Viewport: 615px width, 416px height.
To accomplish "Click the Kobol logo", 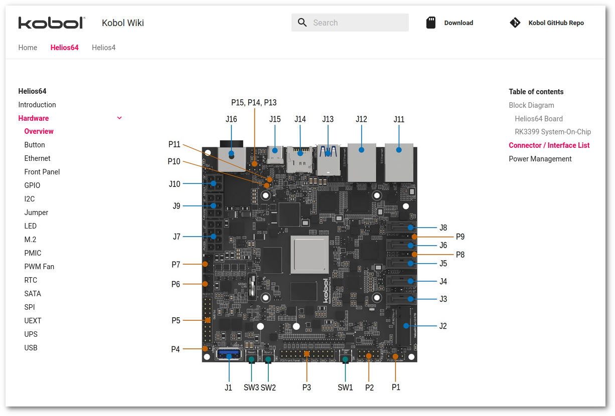I will point(52,23).
